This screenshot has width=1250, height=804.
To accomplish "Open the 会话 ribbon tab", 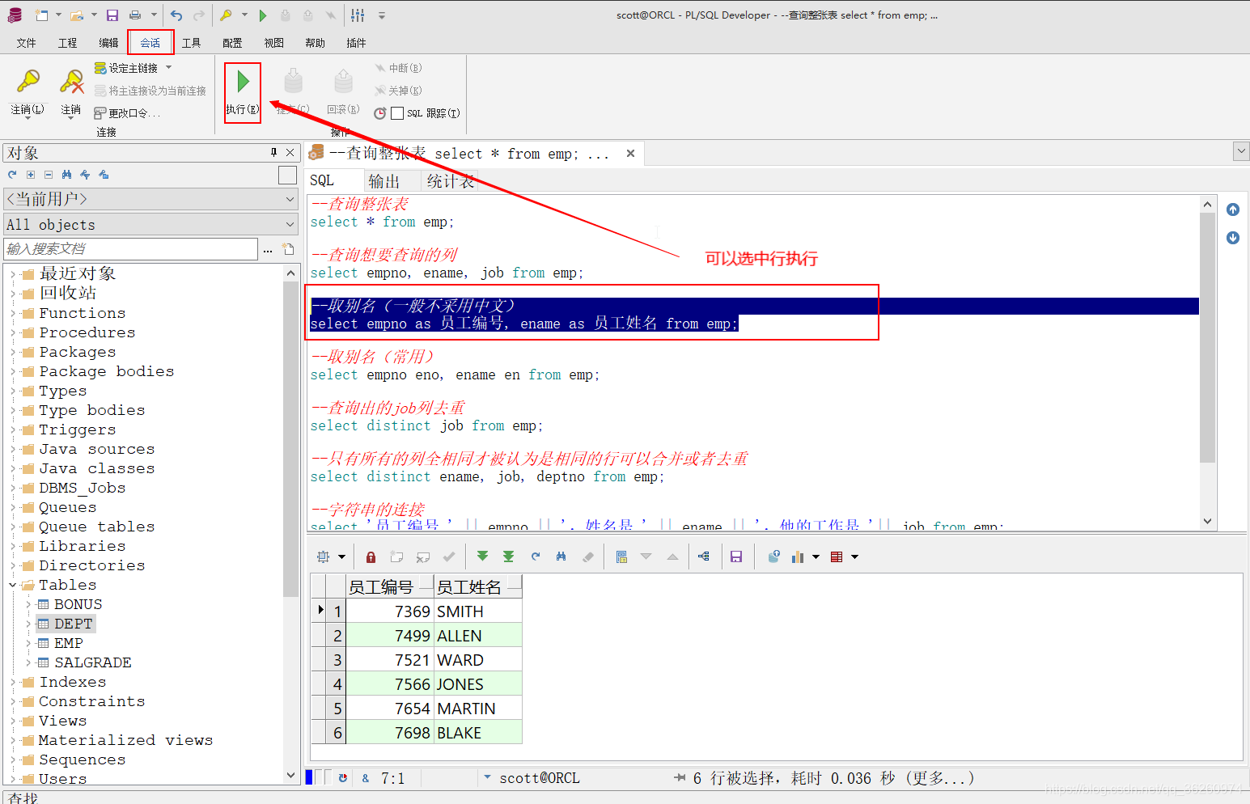I will pos(150,43).
